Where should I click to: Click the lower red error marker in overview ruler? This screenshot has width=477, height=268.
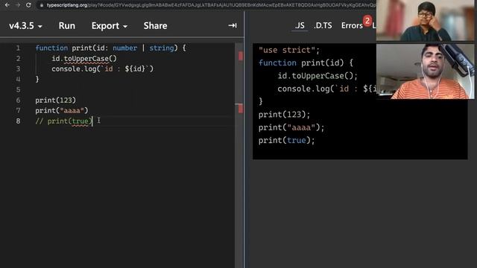(x=241, y=109)
